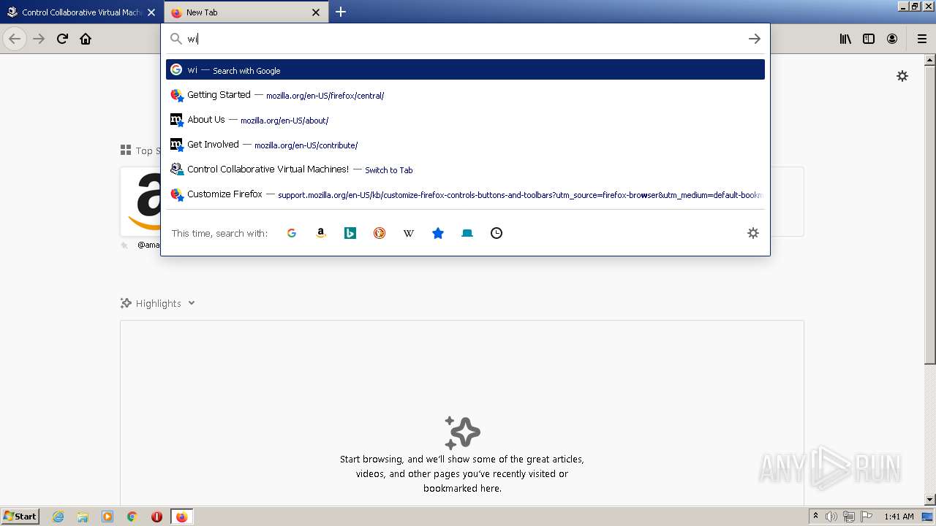Click the Go arrow in the address bar
Viewport: 936px width, 526px height.
[755, 39]
